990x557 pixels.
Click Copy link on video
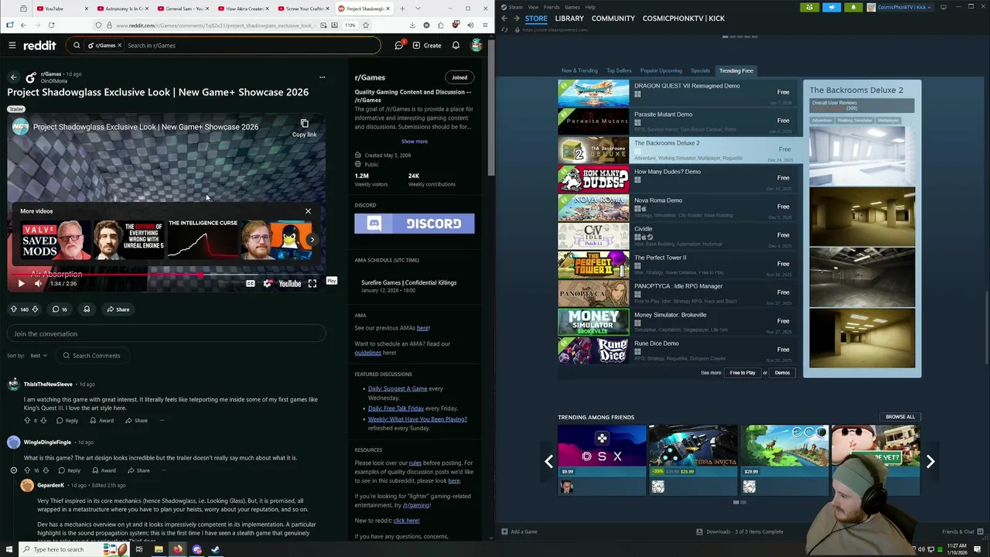coord(304,128)
